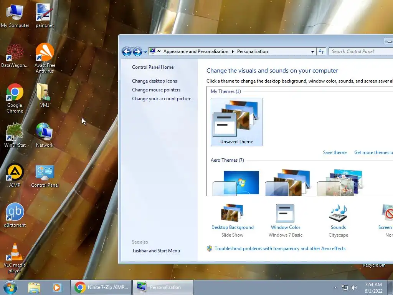Expand the double chevron breadcrumb overflow
This screenshot has height=295, width=393.
(159, 51)
